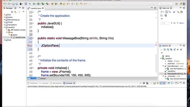This screenshot has width=190, height=107.
Task: Click the Task List Find field
Action: [165, 23]
